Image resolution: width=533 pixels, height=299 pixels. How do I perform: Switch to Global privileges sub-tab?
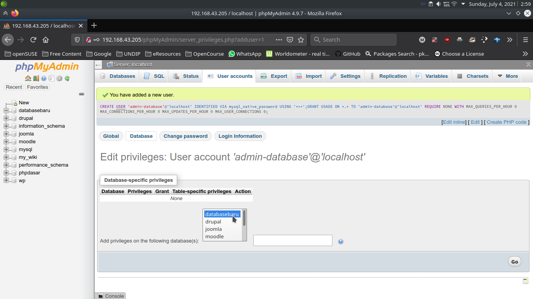point(111,136)
